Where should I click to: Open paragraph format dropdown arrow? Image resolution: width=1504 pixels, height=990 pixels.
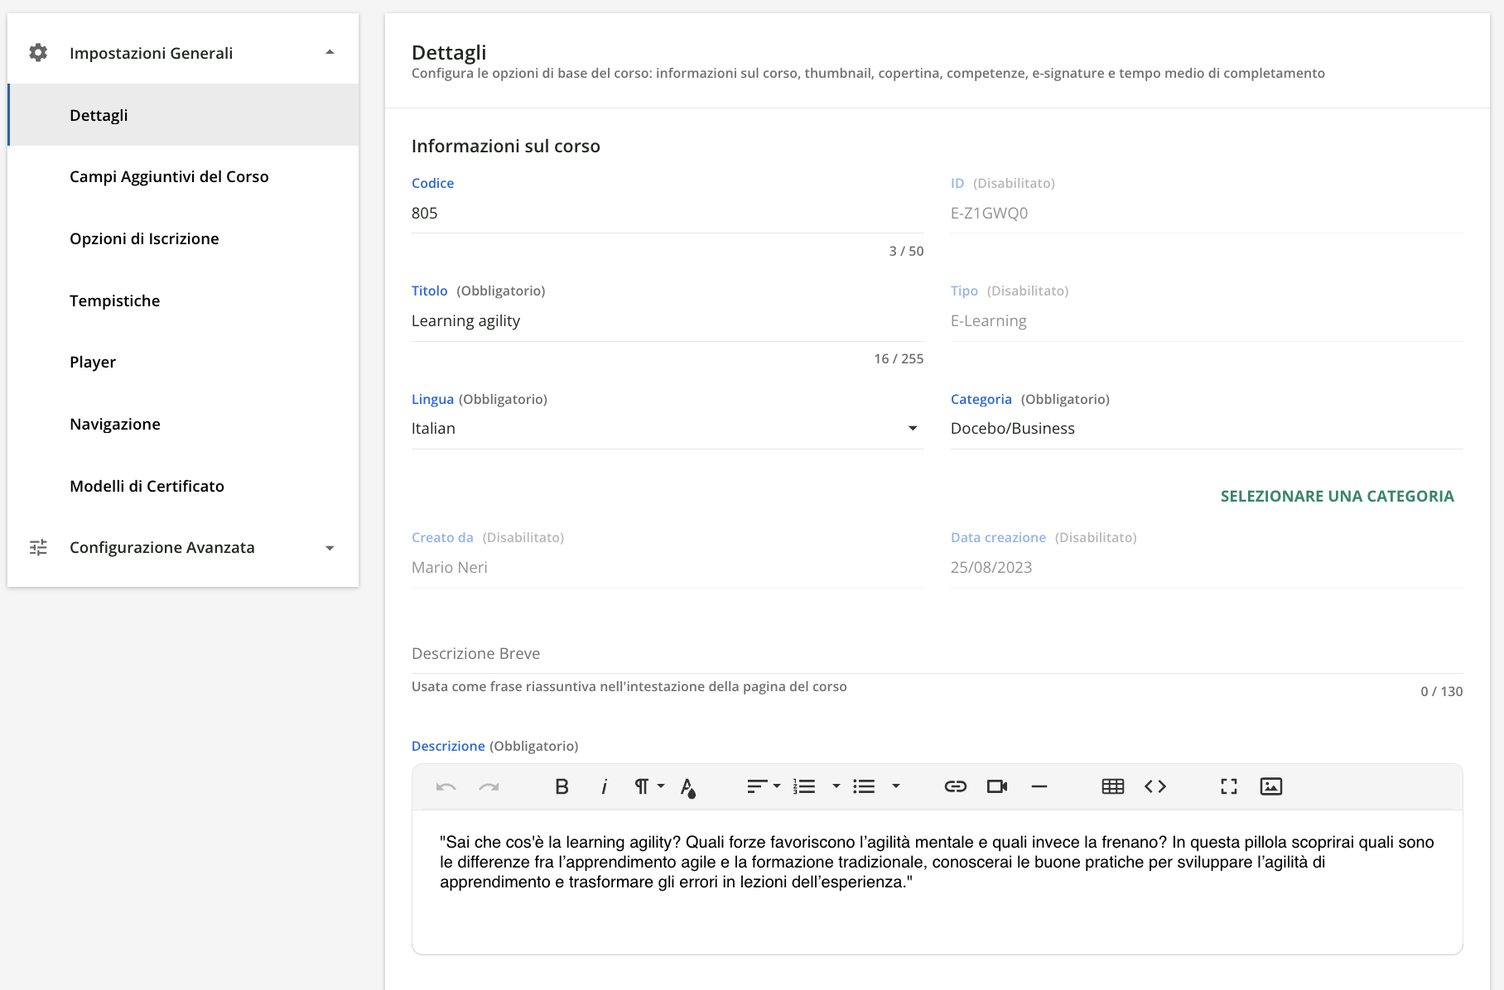pyautogui.click(x=661, y=786)
